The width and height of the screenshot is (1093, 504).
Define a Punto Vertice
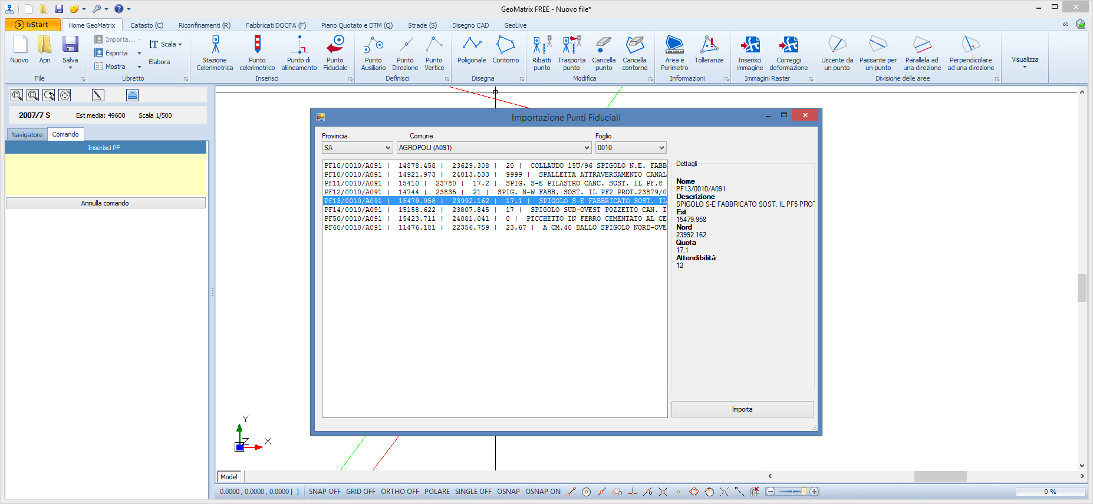(434, 53)
